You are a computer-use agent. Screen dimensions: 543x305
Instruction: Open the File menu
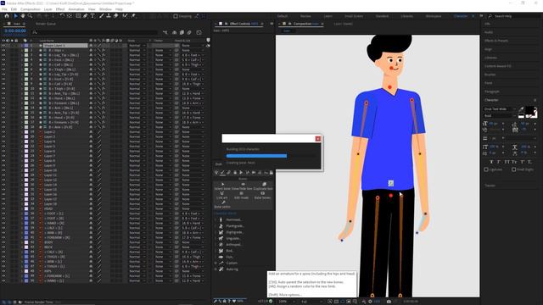[x=4, y=9]
